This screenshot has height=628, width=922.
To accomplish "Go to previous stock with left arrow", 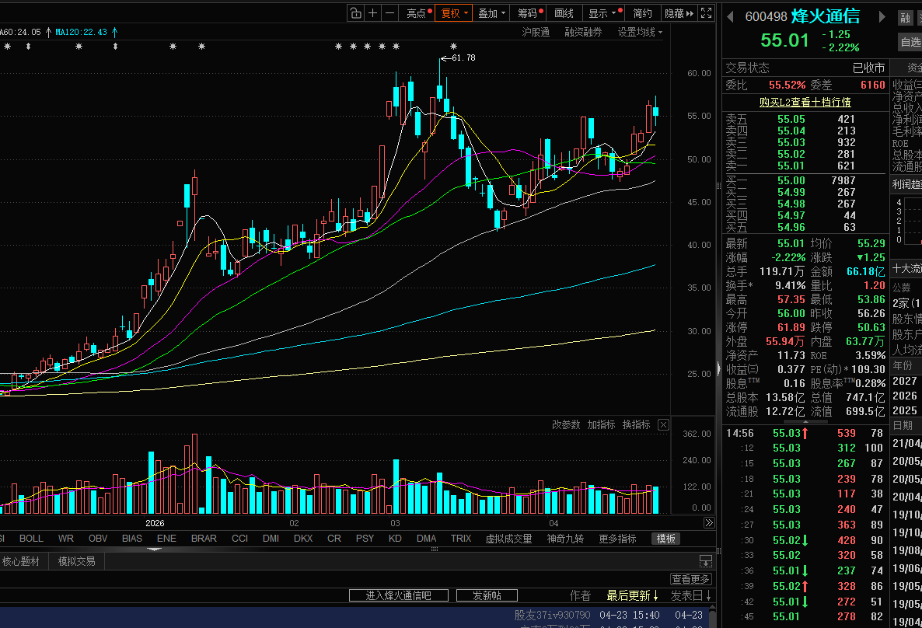I will click(730, 17).
